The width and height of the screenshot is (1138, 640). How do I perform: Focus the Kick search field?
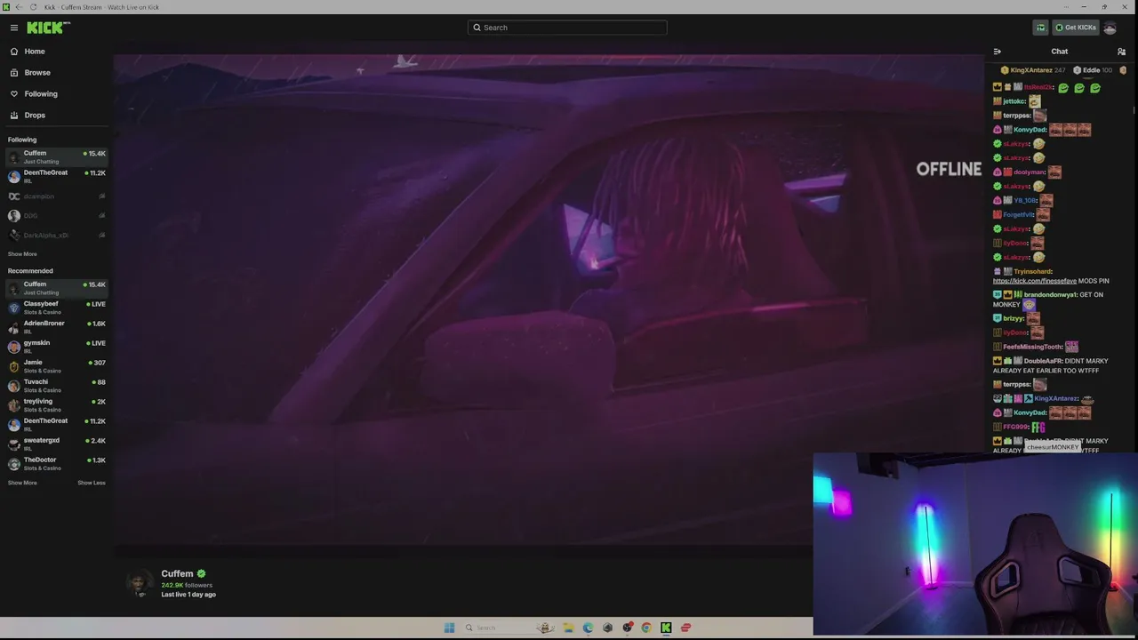pyautogui.click(x=567, y=28)
